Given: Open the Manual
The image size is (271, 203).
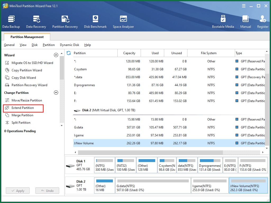Looking at the screenshot, I should [x=245, y=22].
